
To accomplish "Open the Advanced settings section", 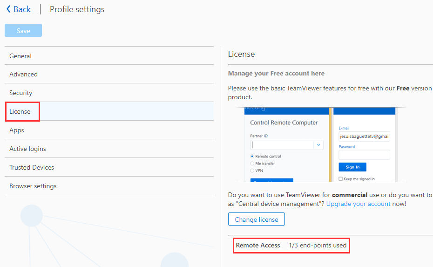I will (x=109, y=74).
